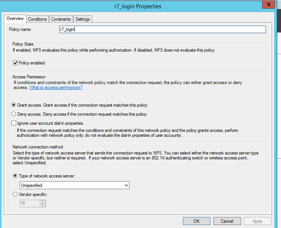The width and height of the screenshot is (281, 228).
Task: Pick the Vendor specific radio button
Action: tap(15, 194)
